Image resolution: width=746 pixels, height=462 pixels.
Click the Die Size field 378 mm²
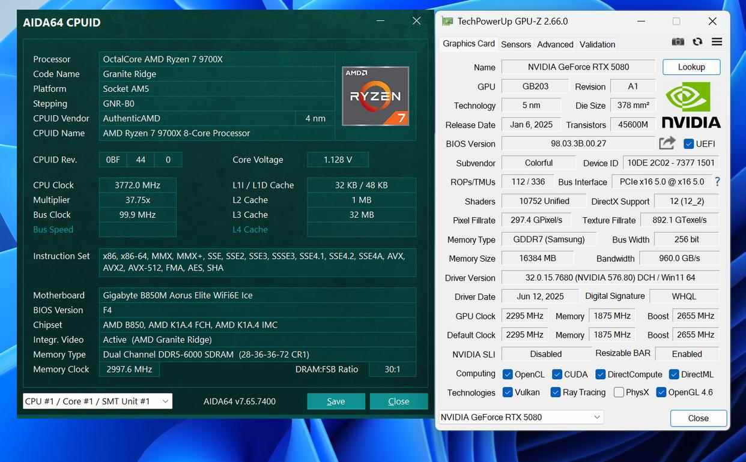coord(633,106)
